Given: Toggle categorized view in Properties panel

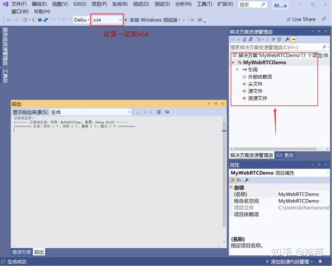Looking at the screenshot, I should tap(232, 180).
